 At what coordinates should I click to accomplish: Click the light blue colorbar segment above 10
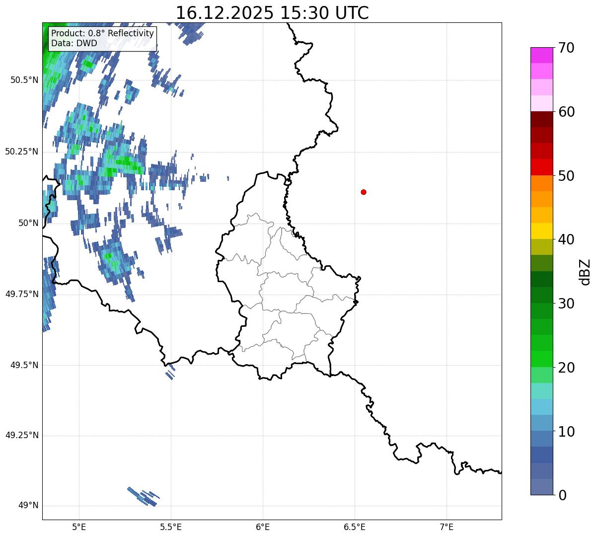(542, 423)
